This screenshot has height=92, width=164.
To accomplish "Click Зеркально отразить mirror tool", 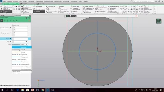I will click(x=111, y=9).
